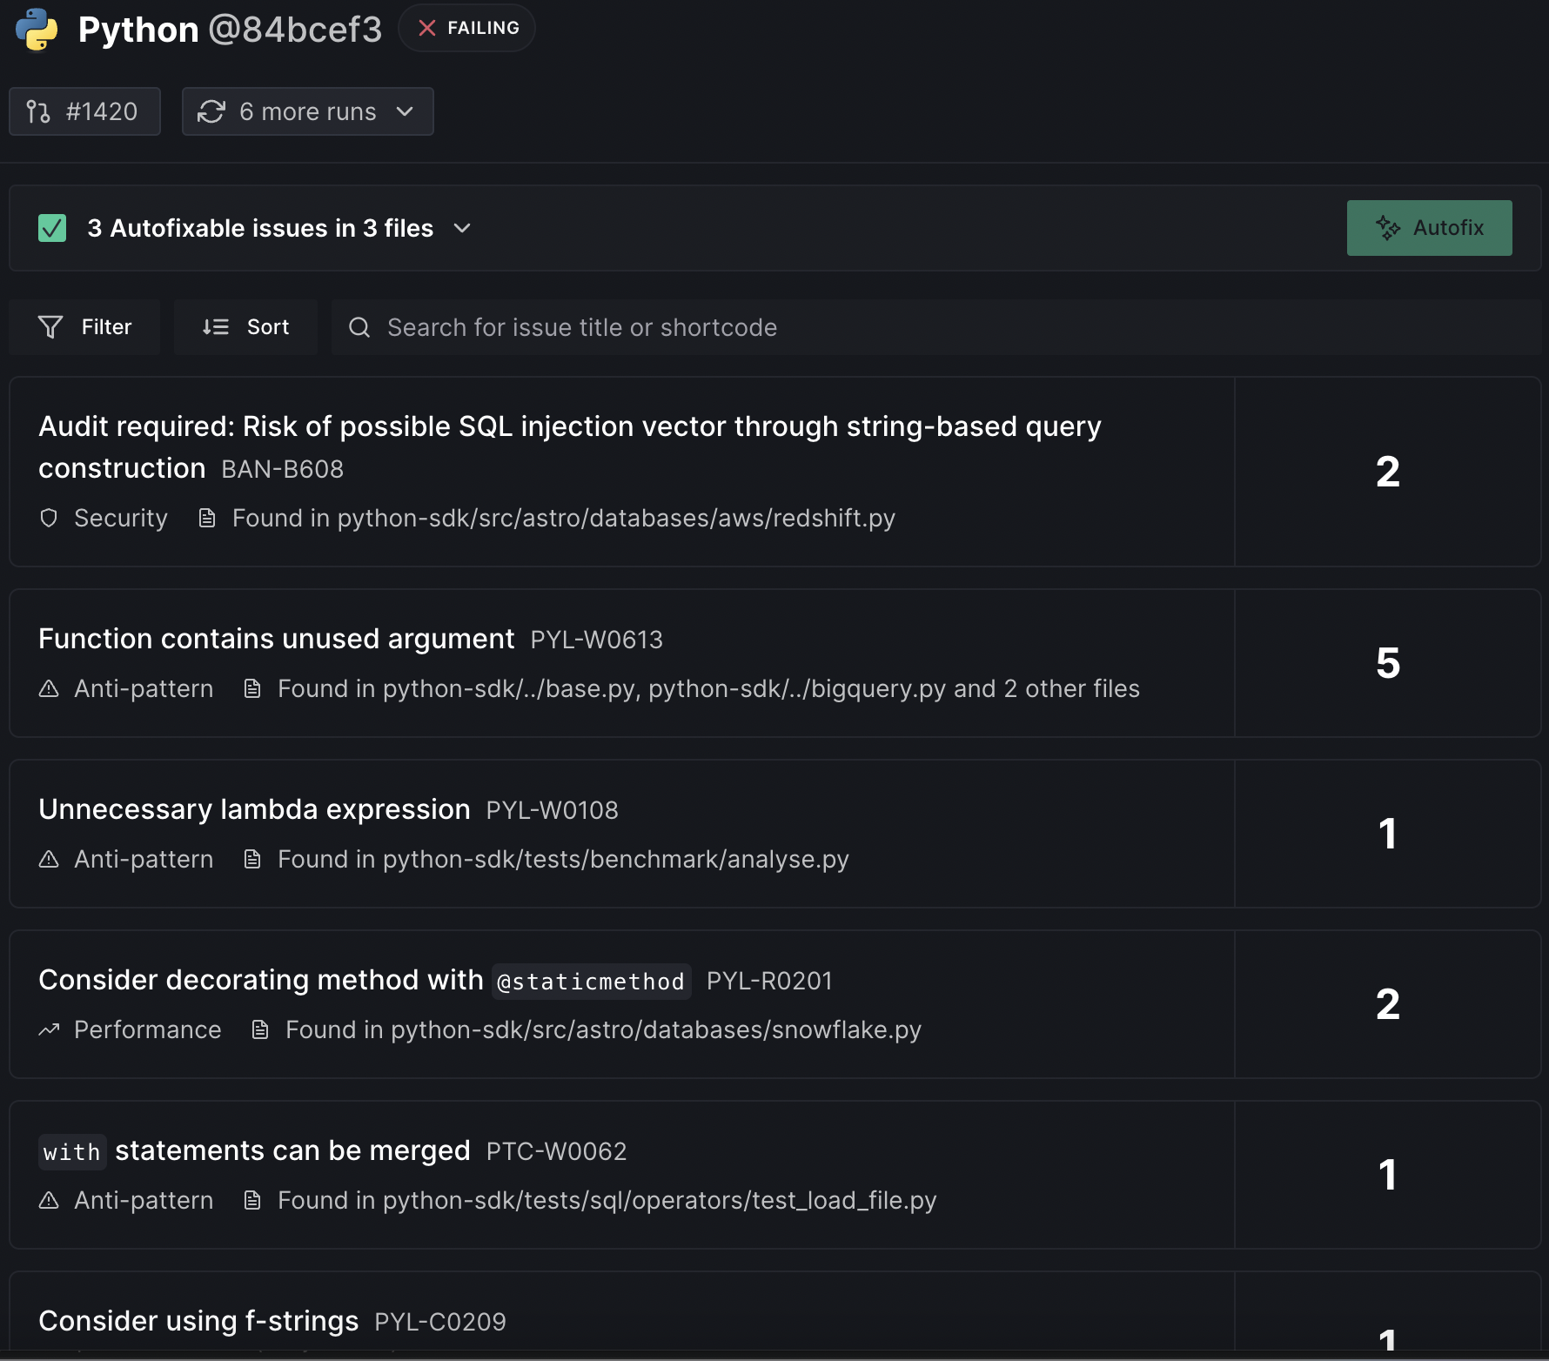
Task: Click warning icon in merged with statements issue
Action: [x=49, y=1200]
